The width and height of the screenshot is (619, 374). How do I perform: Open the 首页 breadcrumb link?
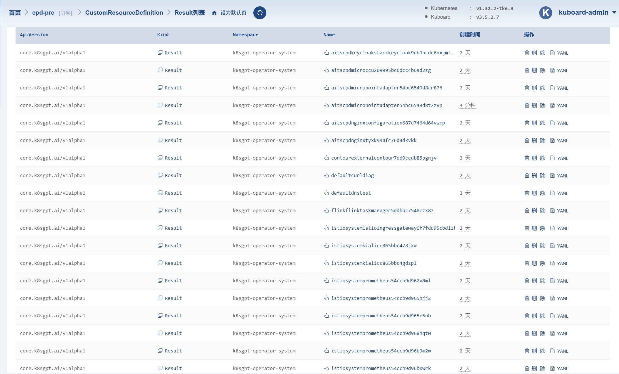[x=15, y=13]
